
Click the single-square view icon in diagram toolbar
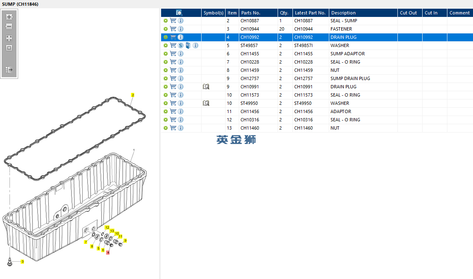click(x=9, y=48)
